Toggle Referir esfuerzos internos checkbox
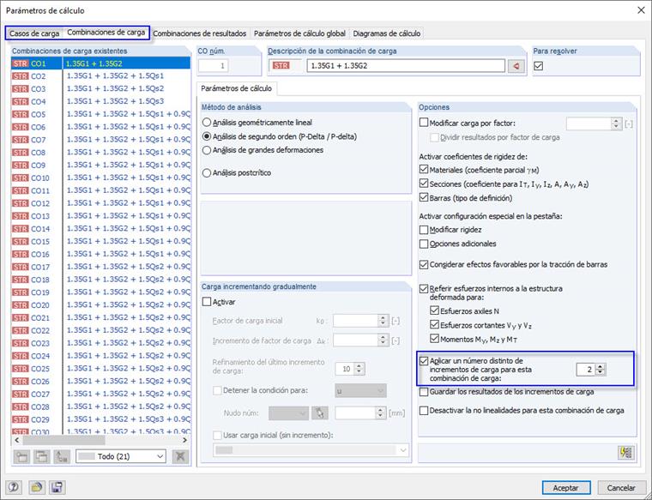 424,288
